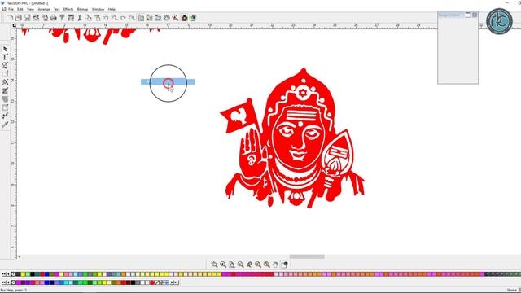Click the Save icon in toolbar
This screenshot has width=521, height=293.
pyautogui.click(x=27, y=18)
